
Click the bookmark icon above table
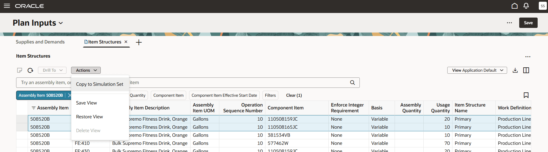(526, 95)
